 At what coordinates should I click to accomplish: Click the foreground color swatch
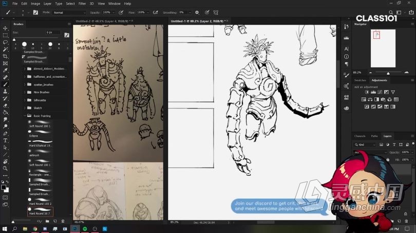(4, 187)
